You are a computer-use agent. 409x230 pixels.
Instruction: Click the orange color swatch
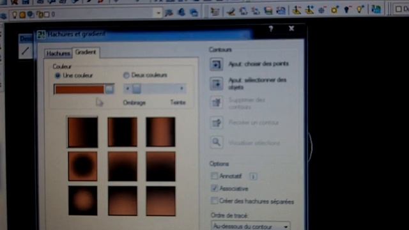tap(79, 89)
